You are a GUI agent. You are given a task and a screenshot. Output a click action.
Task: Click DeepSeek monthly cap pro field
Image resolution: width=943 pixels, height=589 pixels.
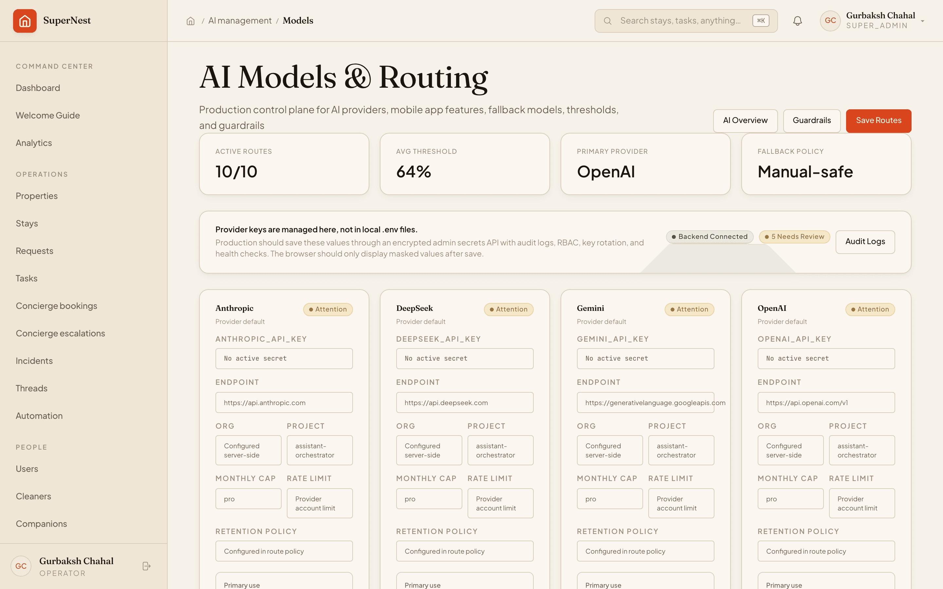click(x=429, y=499)
